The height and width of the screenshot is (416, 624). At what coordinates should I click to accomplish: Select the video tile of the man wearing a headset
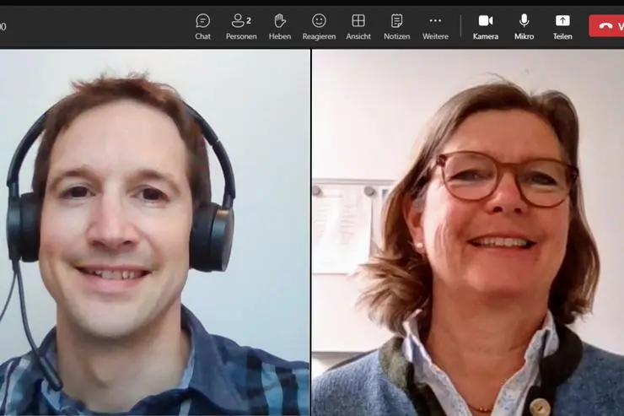(x=154, y=232)
